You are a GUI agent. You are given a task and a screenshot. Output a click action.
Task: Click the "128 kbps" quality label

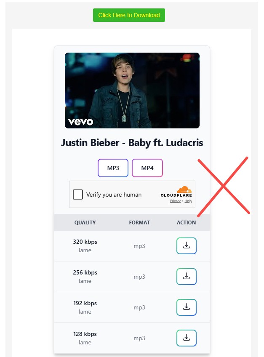point(85,334)
